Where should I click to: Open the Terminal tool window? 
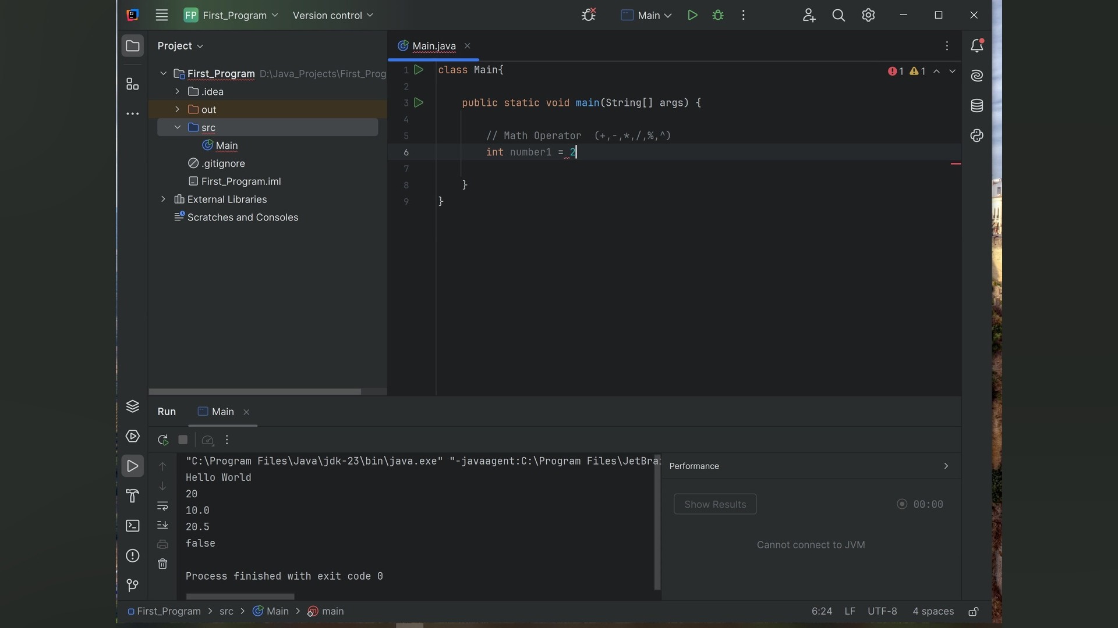133,526
